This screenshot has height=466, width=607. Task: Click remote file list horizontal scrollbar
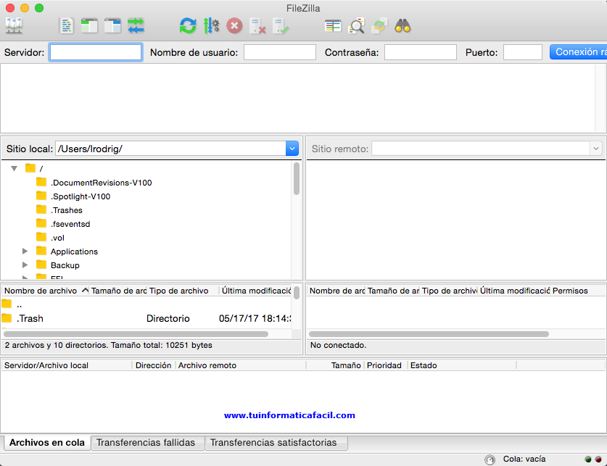429,334
